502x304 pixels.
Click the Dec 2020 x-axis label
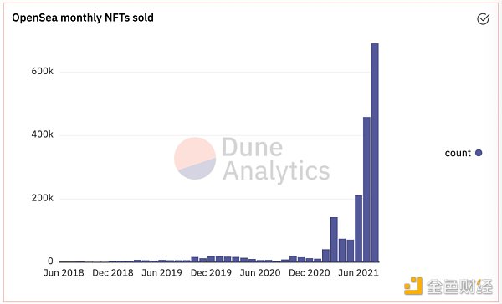(310, 272)
